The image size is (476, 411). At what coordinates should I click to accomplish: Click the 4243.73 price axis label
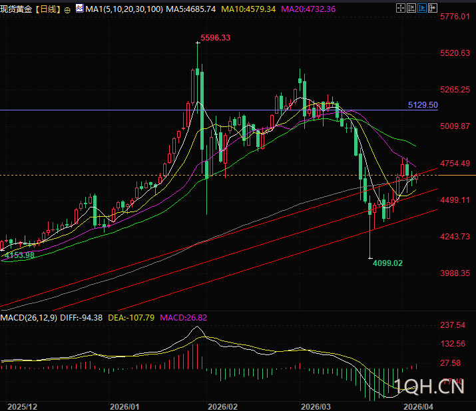pos(455,237)
